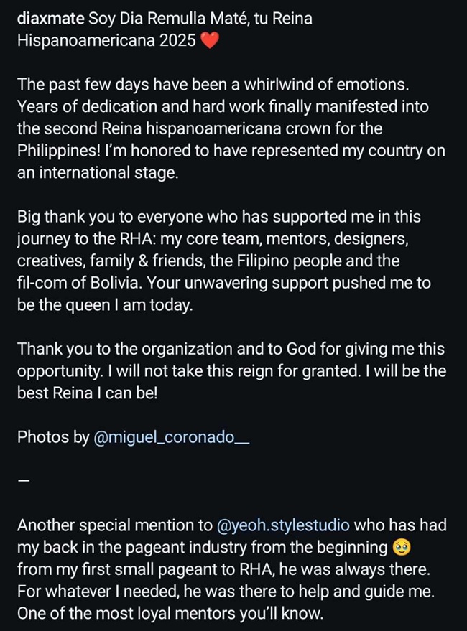The width and height of the screenshot is (467, 631).
Task: Click the dash separator line
Action: tap(24, 482)
